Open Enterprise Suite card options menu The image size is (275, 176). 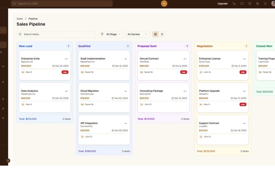(x=66, y=59)
